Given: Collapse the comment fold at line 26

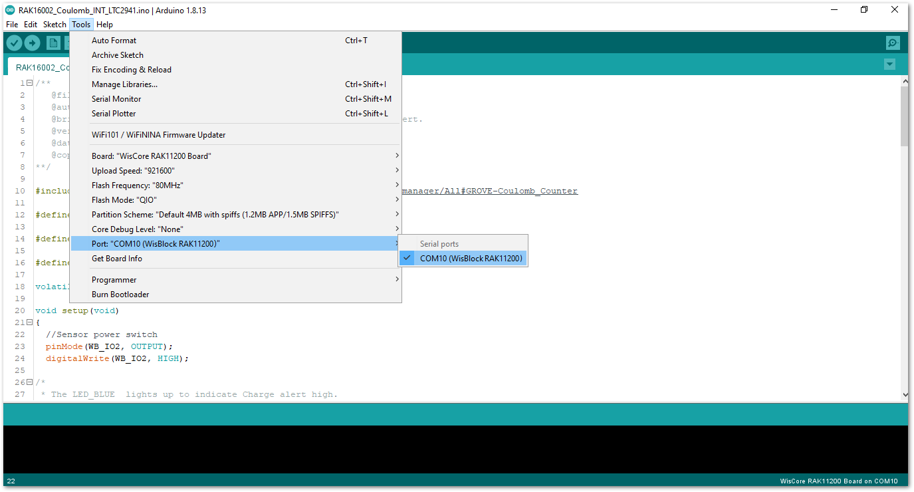Looking at the screenshot, I should (29, 382).
